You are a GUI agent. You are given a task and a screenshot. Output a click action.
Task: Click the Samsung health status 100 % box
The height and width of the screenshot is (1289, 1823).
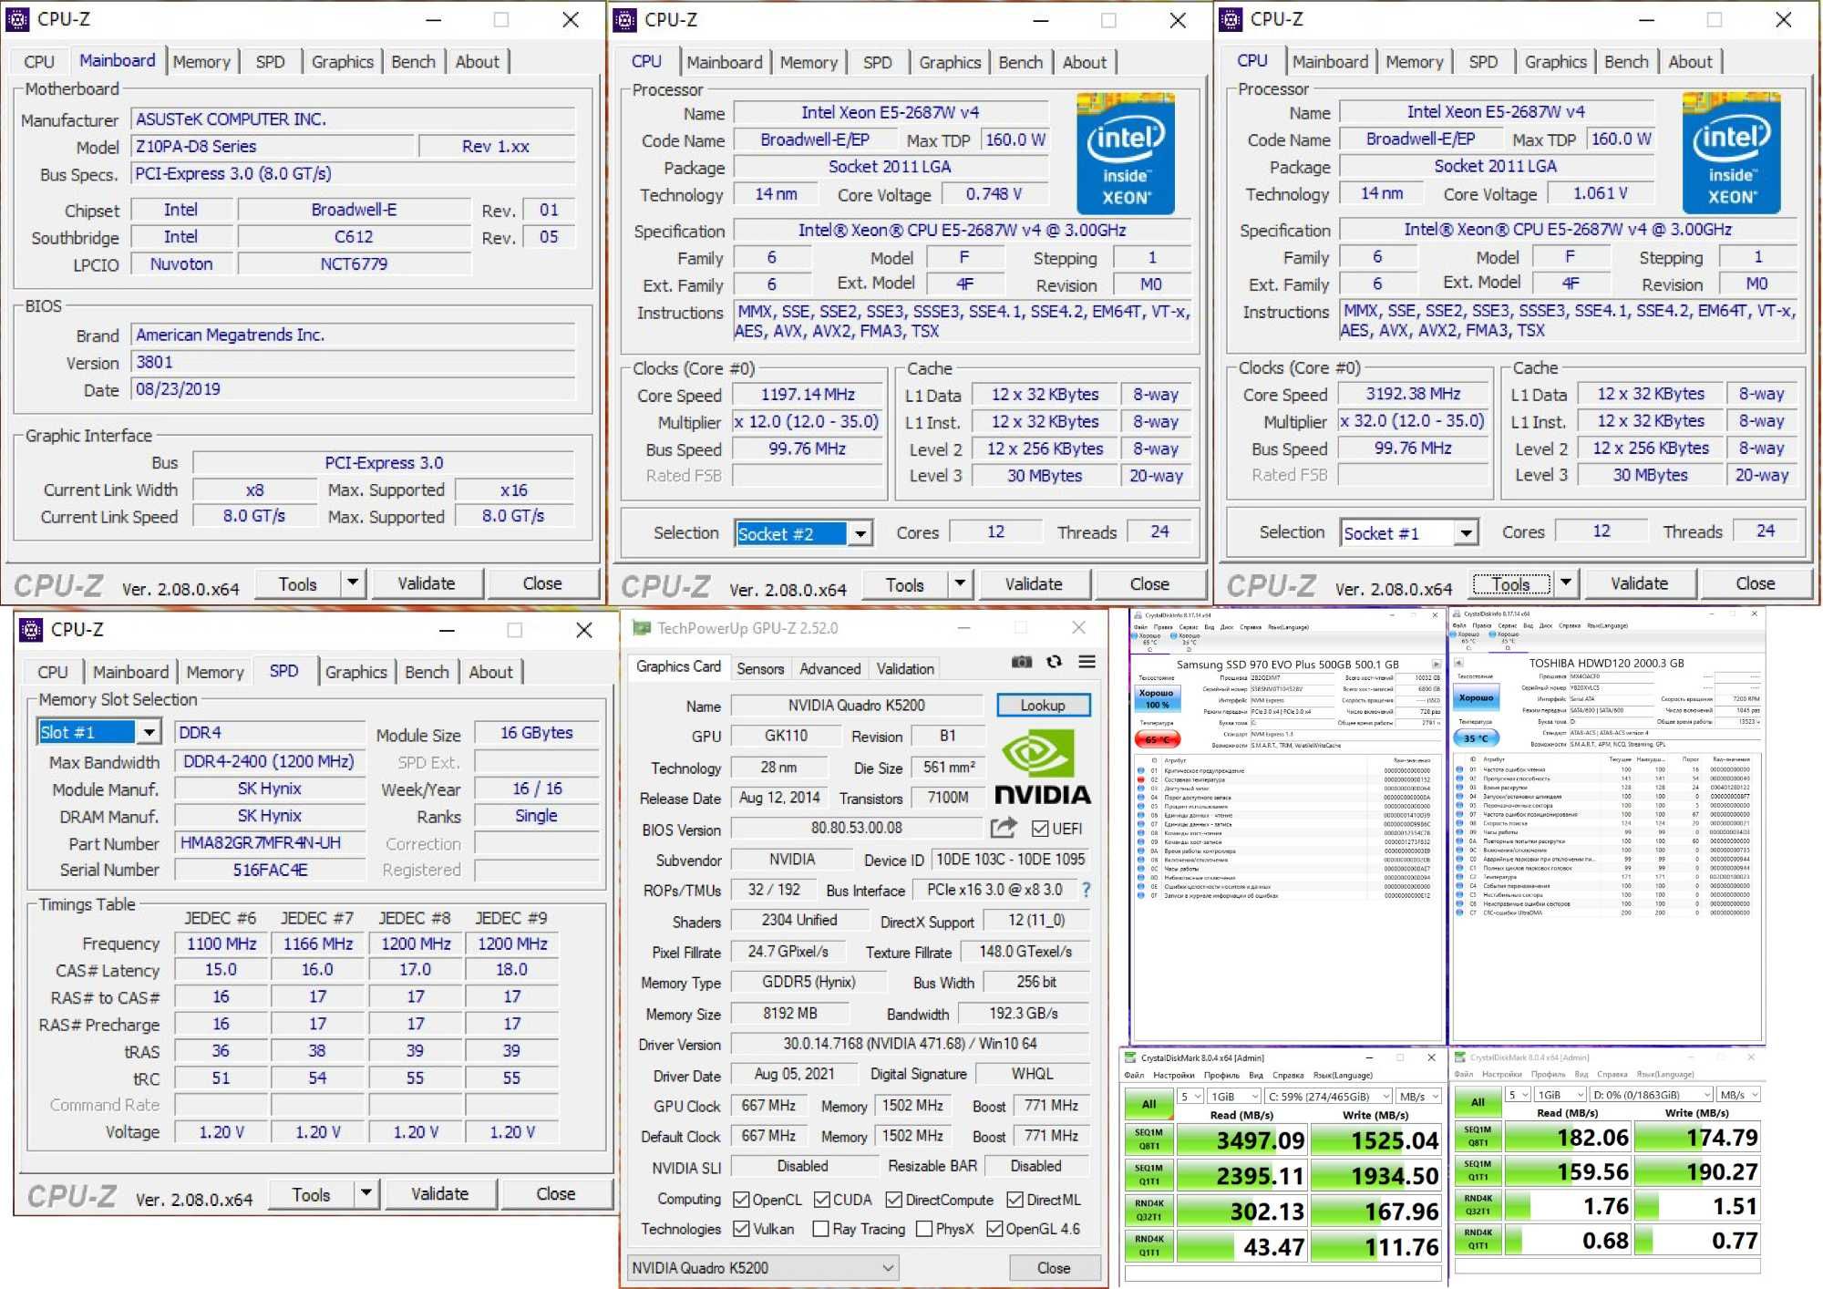click(x=1157, y=698)
